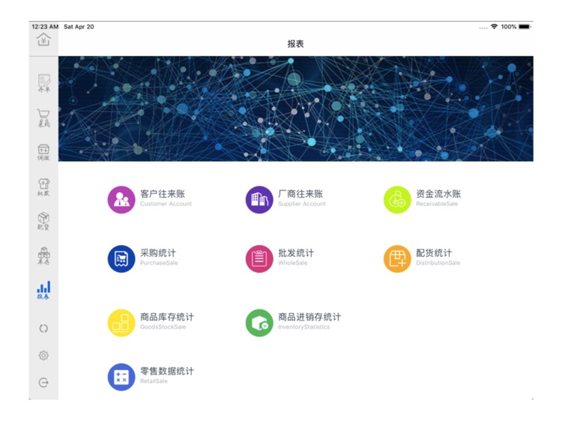Screen dimensions: 562x421
Task: Open the green ReceivableSale money bag icon
Action: [x=397, y=199]
